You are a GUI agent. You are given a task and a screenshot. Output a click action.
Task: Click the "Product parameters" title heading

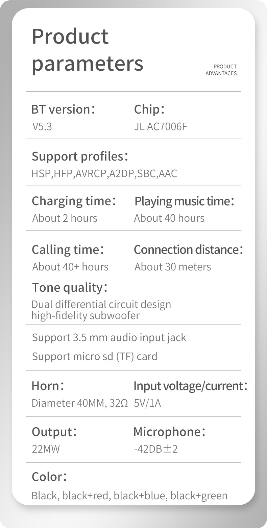tap(87, 50)
